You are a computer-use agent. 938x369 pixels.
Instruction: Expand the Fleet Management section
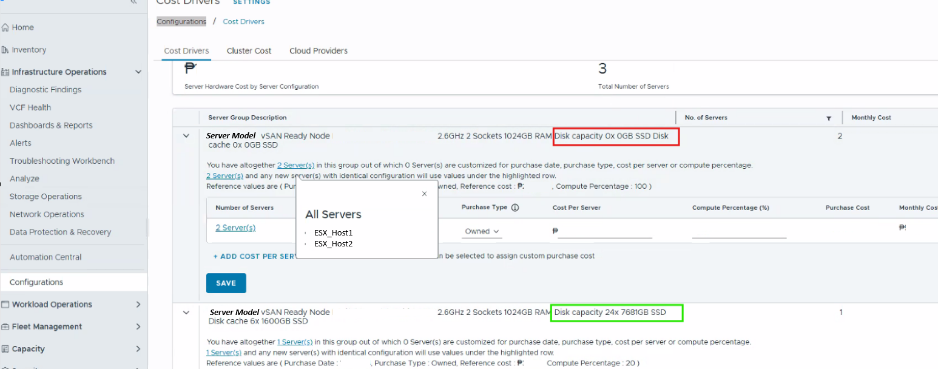[138, 327]
